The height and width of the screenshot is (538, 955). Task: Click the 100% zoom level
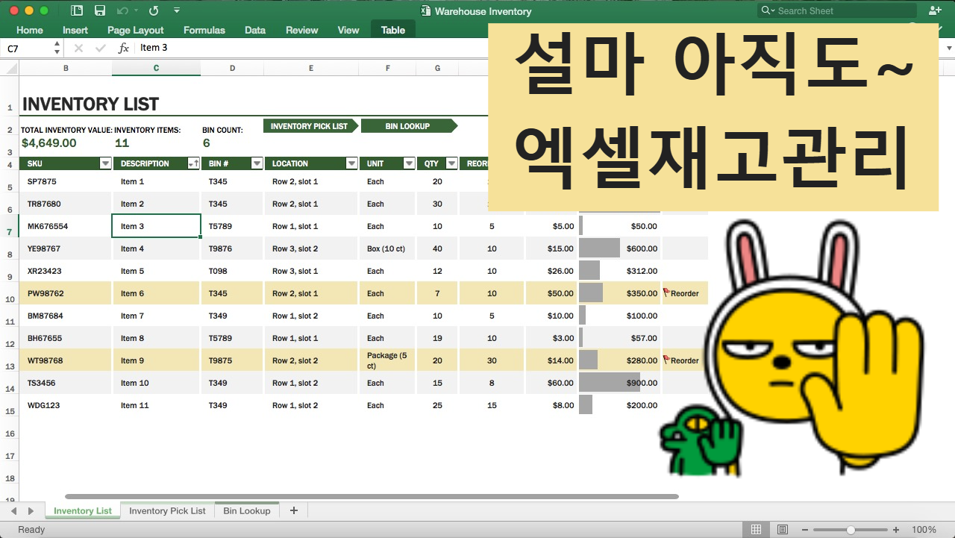tap(924, 530)
